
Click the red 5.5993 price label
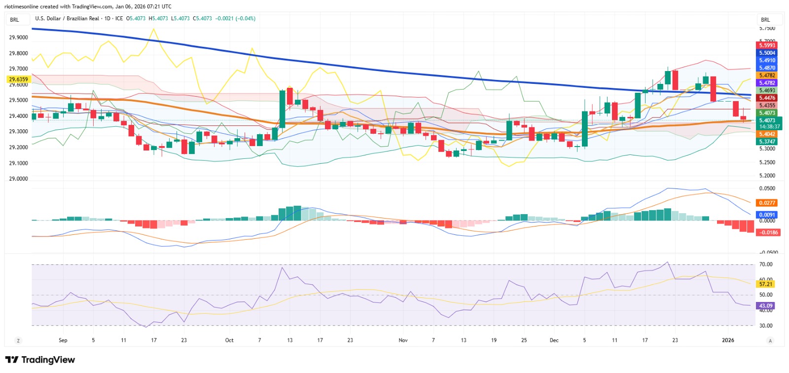tap(767, 45)
